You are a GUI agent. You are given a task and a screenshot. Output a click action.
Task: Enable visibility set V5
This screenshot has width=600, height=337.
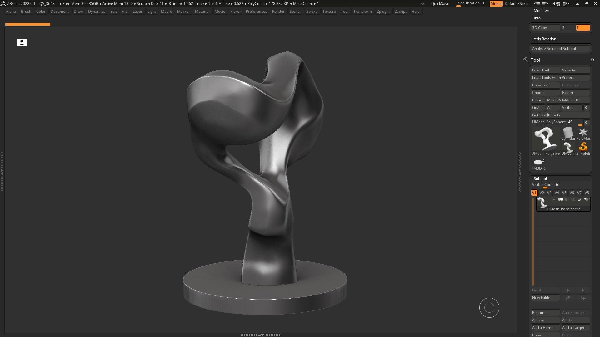click(564, 193)
